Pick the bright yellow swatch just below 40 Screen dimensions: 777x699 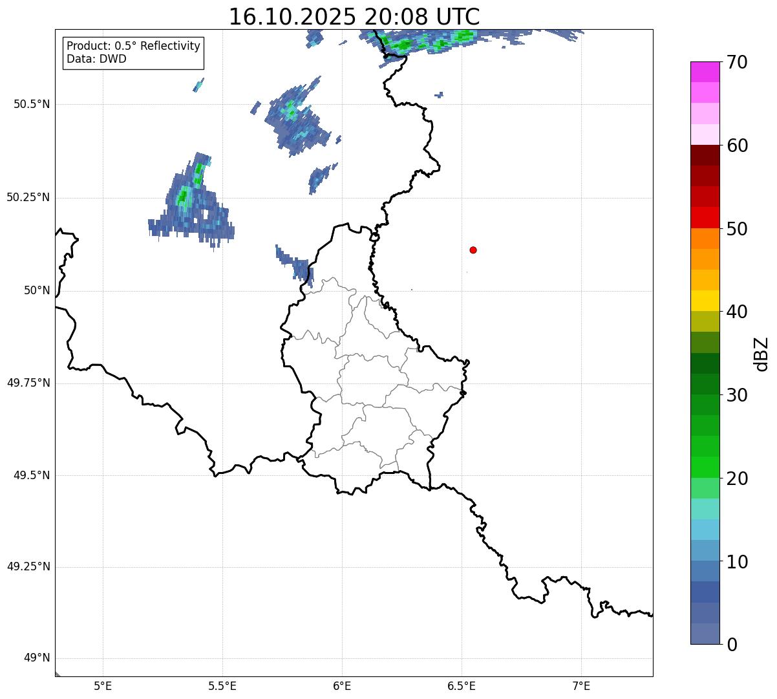(705, 301)
